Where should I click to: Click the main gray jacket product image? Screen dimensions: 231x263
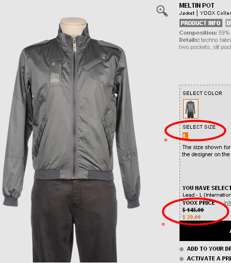(x=71, y=139)
